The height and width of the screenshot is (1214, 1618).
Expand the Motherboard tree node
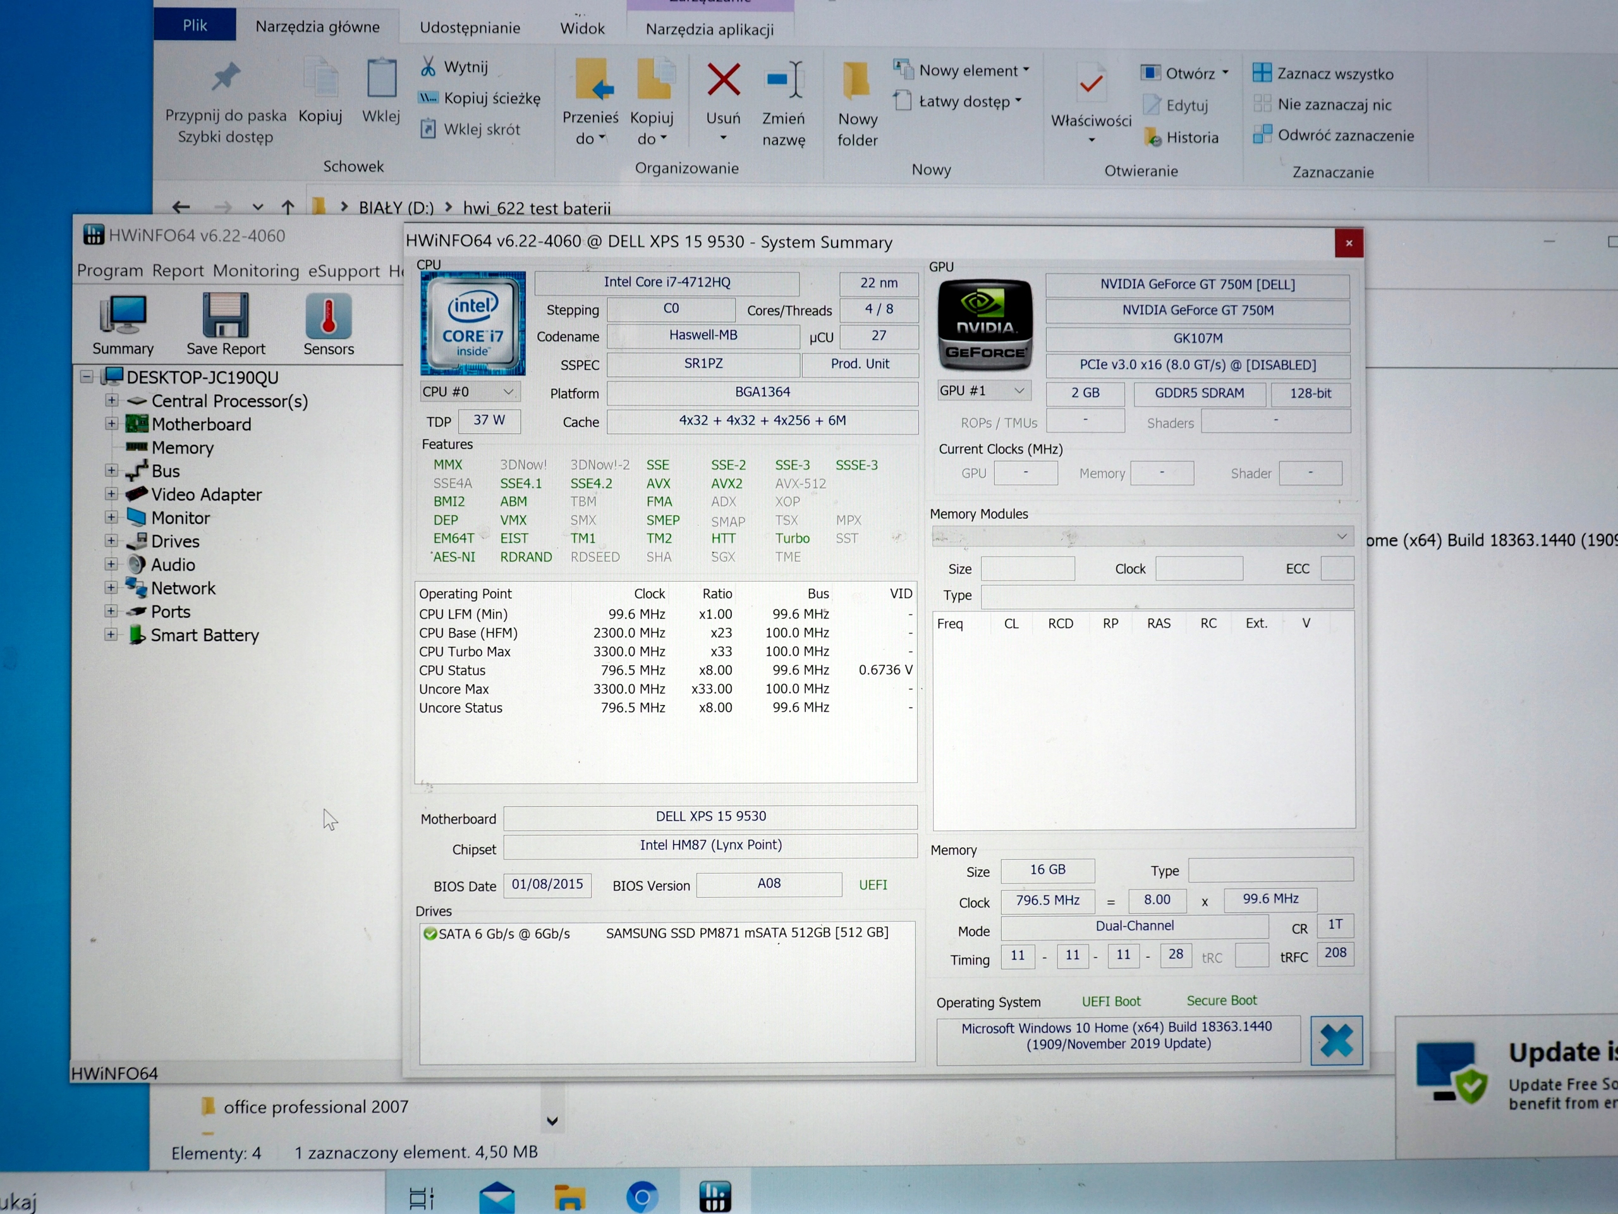[111, 424]
